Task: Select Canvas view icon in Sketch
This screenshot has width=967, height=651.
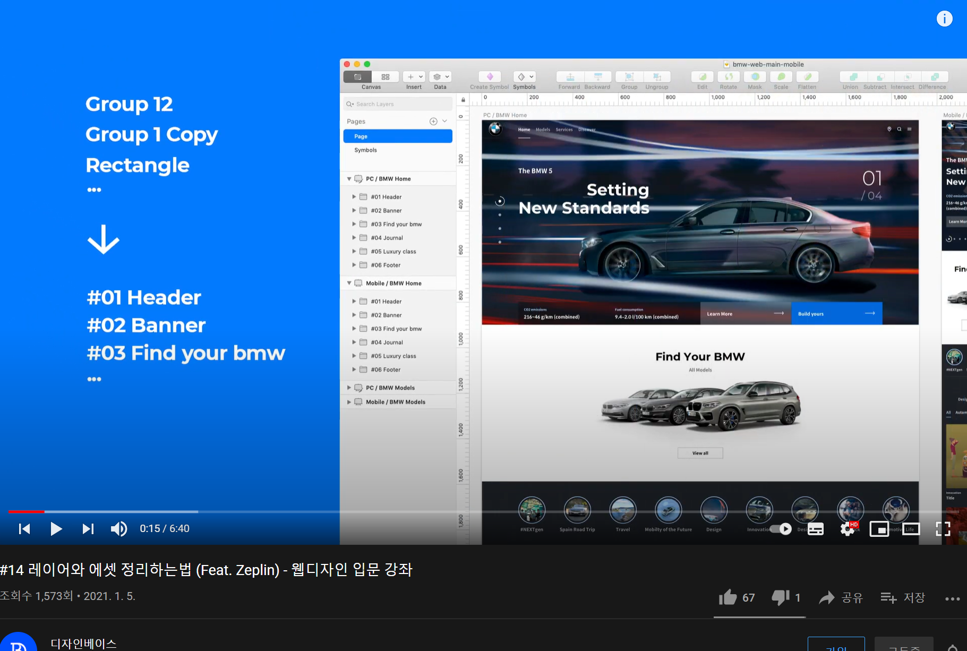Action: tap(358, 77)
